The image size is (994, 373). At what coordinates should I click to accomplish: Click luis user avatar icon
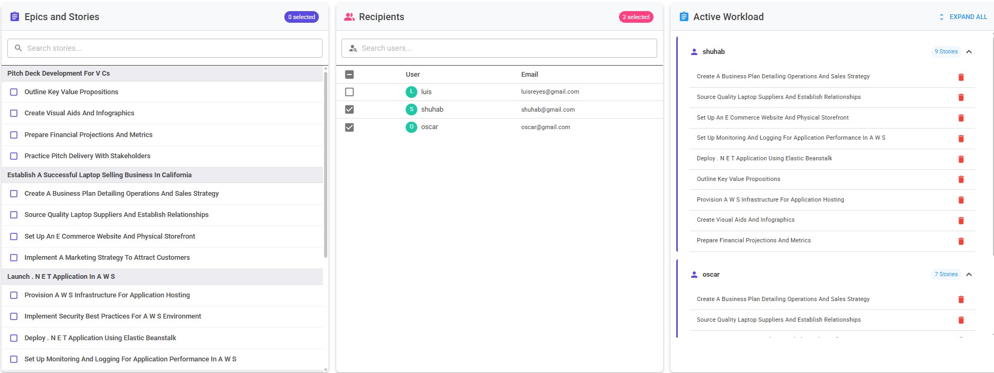coord(411,92)
